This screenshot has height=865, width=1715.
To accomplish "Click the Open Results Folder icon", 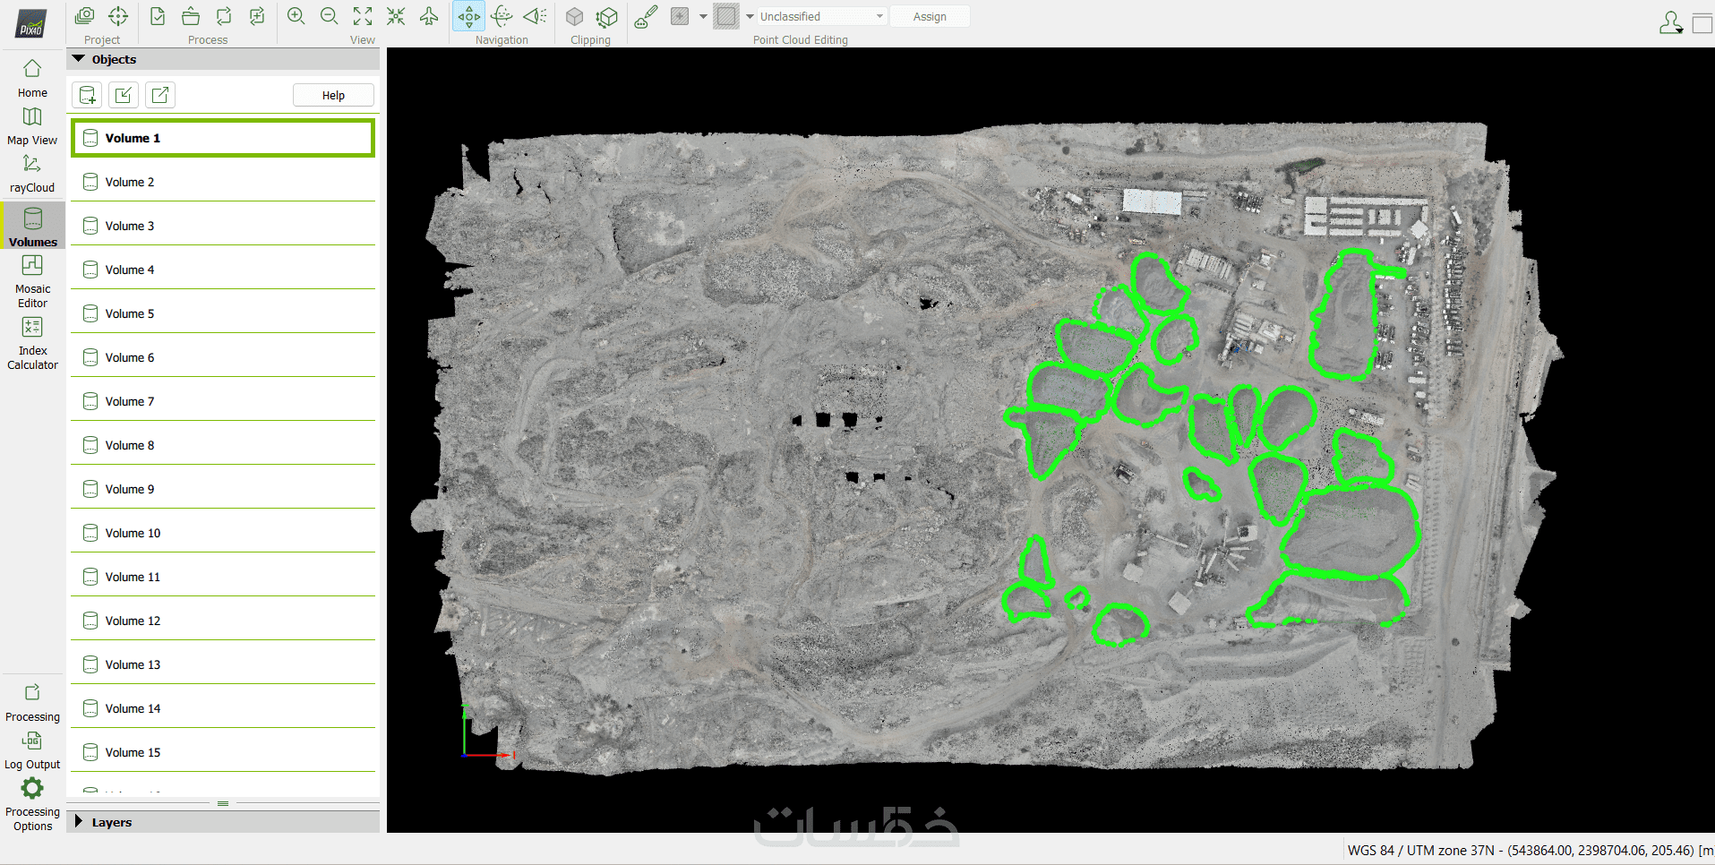I will 191,16.
